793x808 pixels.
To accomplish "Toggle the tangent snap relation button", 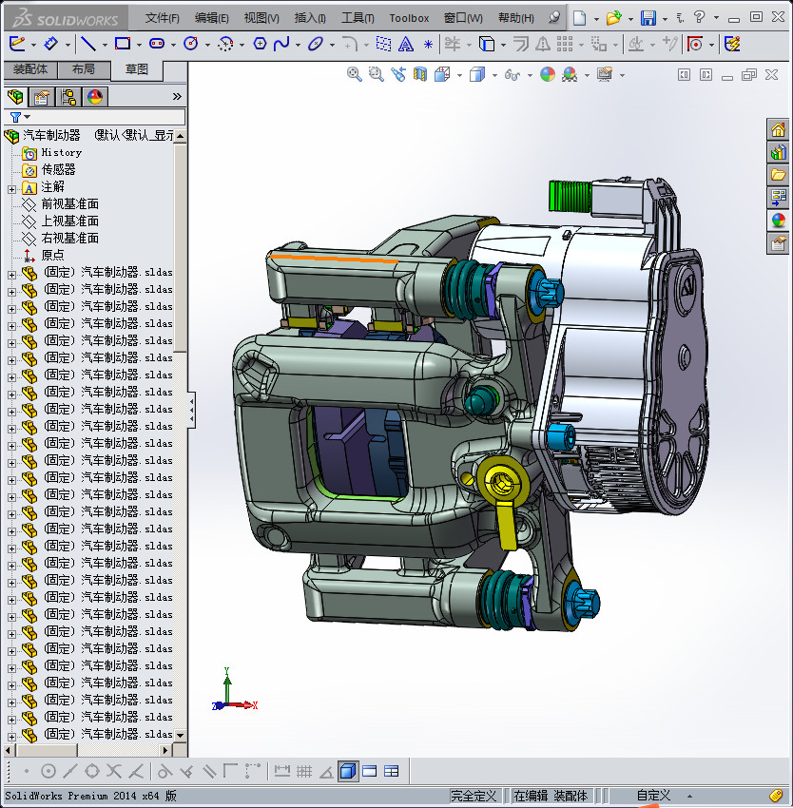I will click(x=164, y=771).
